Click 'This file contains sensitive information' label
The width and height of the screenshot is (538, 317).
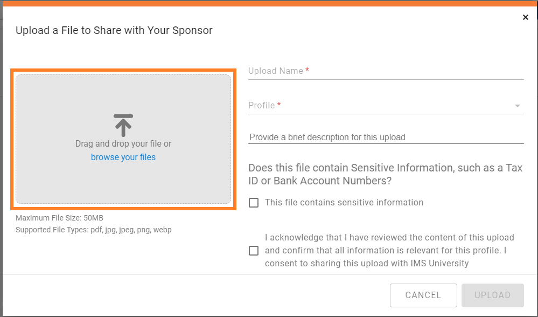click(x=344, y=202)
